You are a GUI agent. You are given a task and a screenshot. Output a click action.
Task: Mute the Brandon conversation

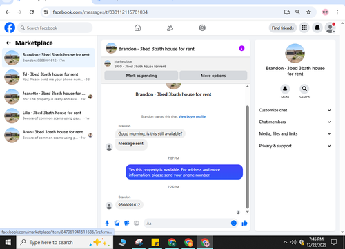[285, 89]
